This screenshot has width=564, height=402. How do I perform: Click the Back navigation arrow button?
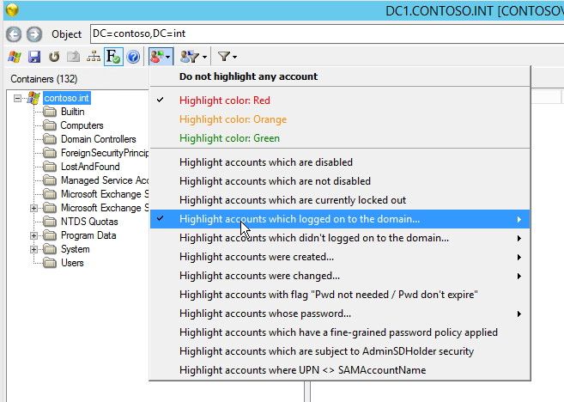(14, 34)
